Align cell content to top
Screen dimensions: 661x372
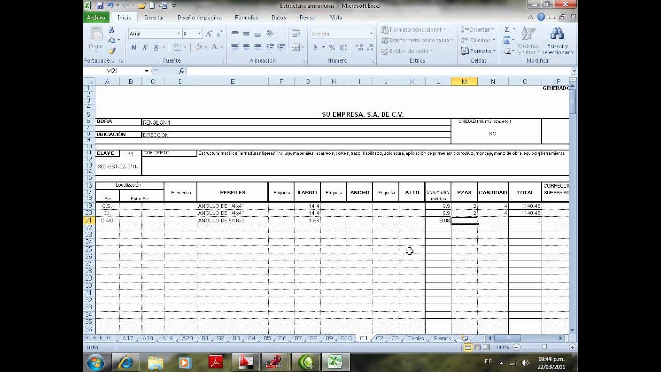235,34
